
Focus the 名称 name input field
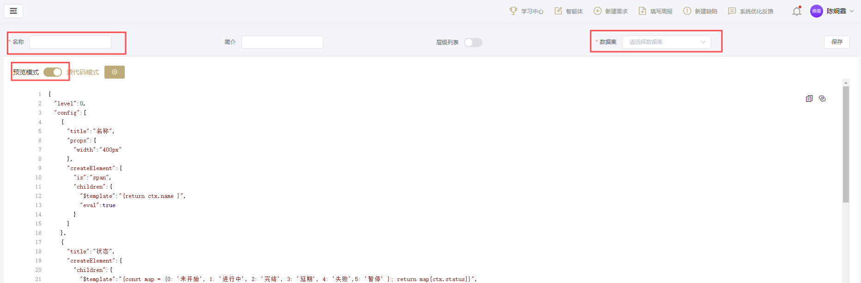point(70,42)
